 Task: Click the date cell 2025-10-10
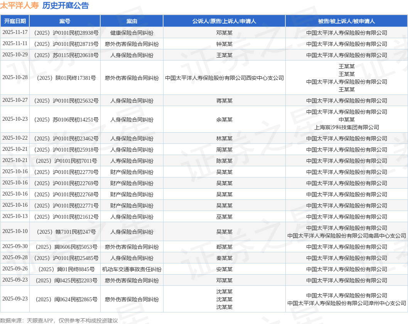15,231
